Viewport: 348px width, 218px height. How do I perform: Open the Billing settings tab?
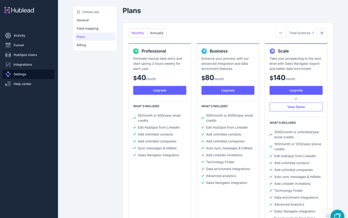[81, 45]
